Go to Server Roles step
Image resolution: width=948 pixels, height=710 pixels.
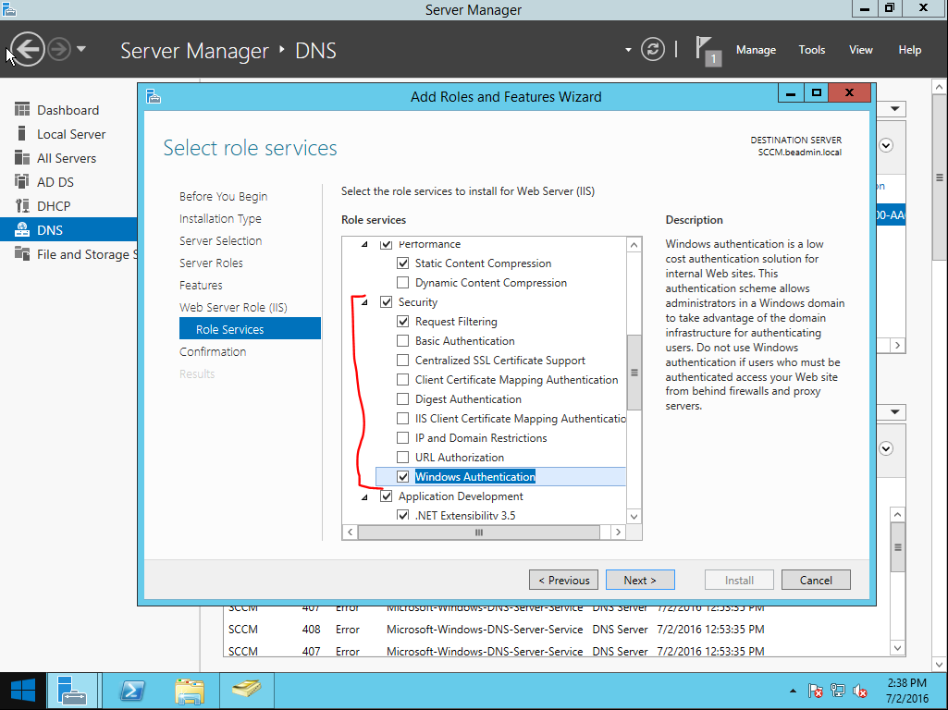(x=211, y=263)
